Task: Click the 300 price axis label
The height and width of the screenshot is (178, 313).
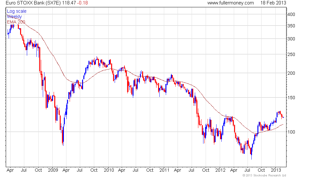Action: (x=291, y=39)
